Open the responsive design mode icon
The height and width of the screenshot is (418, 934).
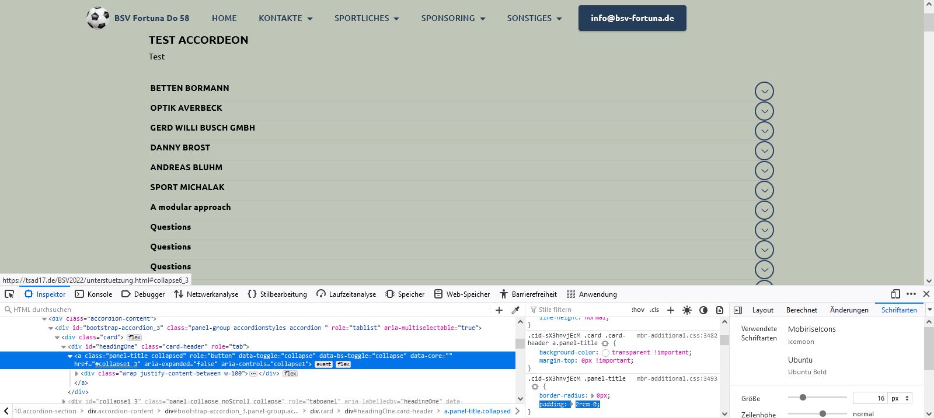pos(895,294)
